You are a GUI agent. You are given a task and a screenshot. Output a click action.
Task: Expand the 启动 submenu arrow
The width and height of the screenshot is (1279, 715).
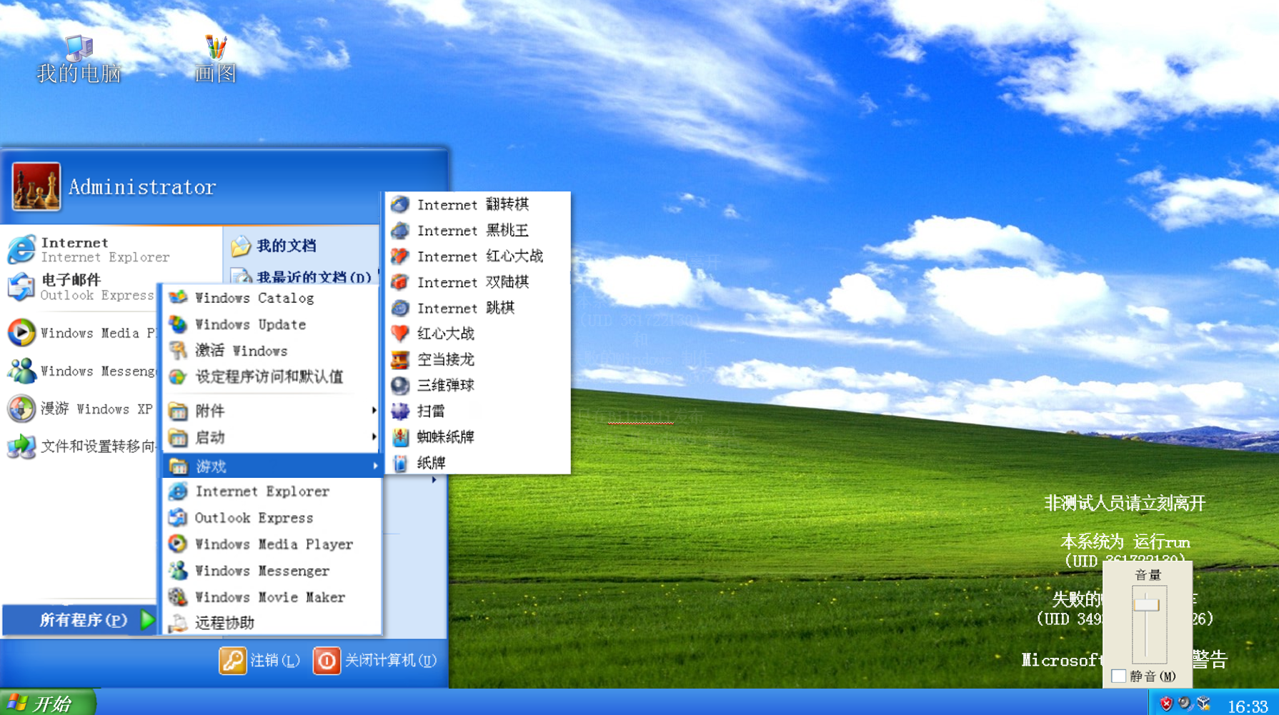pyautogui.click(x=374, y=437)
